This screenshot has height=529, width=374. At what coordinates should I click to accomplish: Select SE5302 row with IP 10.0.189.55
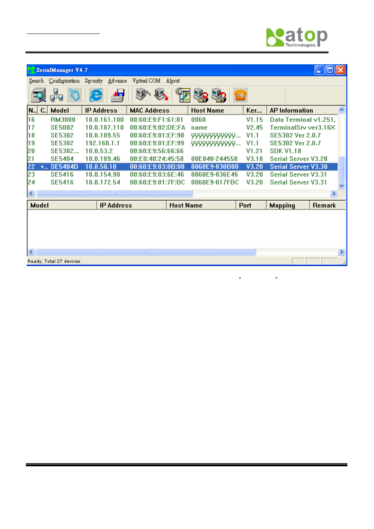click(183, 135)
